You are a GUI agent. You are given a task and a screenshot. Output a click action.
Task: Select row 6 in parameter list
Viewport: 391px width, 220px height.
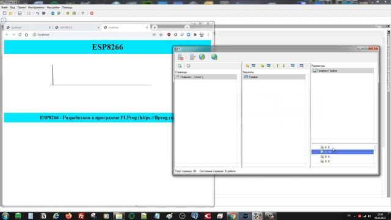[342, 147]
